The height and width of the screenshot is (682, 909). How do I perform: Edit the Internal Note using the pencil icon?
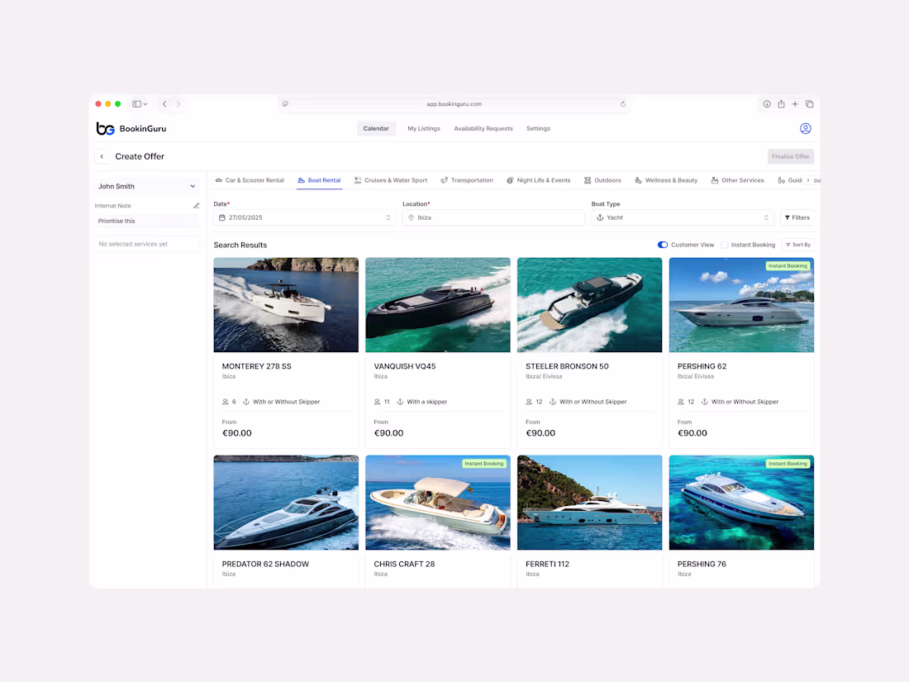click(196, 204)
